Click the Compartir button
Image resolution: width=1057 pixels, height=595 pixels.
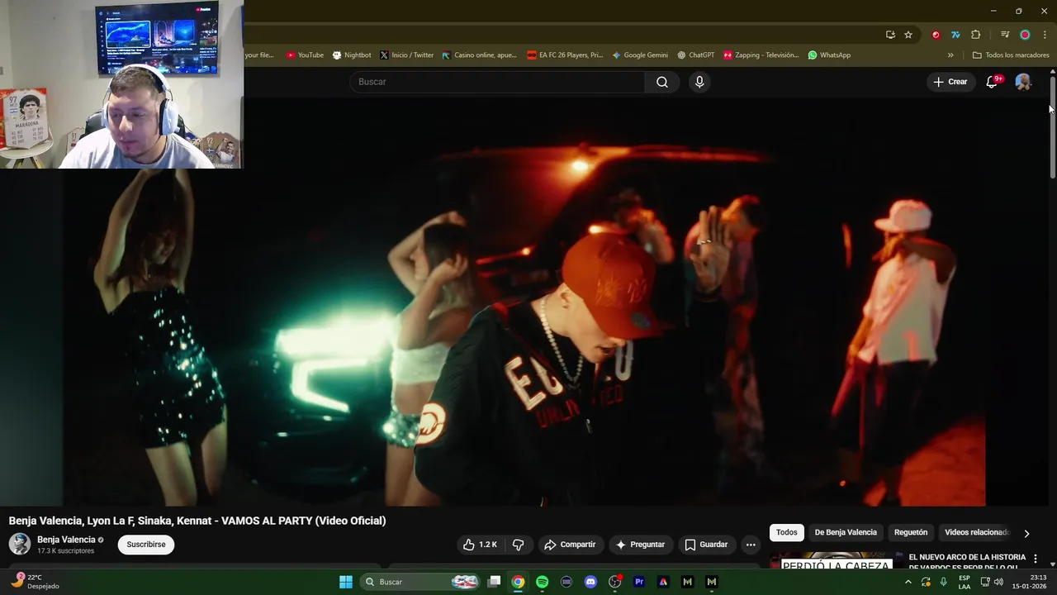[570, 545]
